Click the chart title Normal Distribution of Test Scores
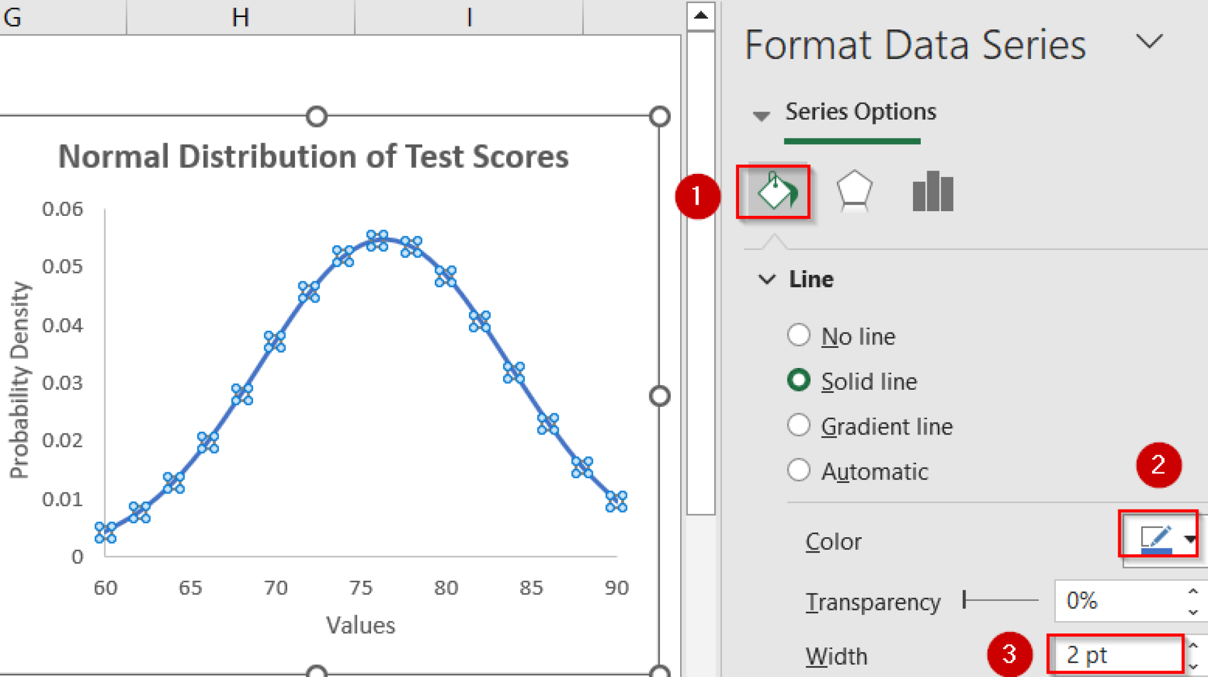Image resolution: width=1208 pixels, height=677 pixels. [x=313, y=157]
